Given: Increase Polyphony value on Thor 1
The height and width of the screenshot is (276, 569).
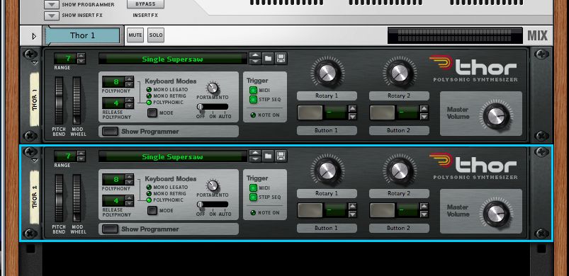Looking at the screenshot, I should pyautogui.click(x=129, y=79).
